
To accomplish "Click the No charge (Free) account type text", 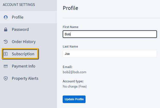I will point(75,86).
